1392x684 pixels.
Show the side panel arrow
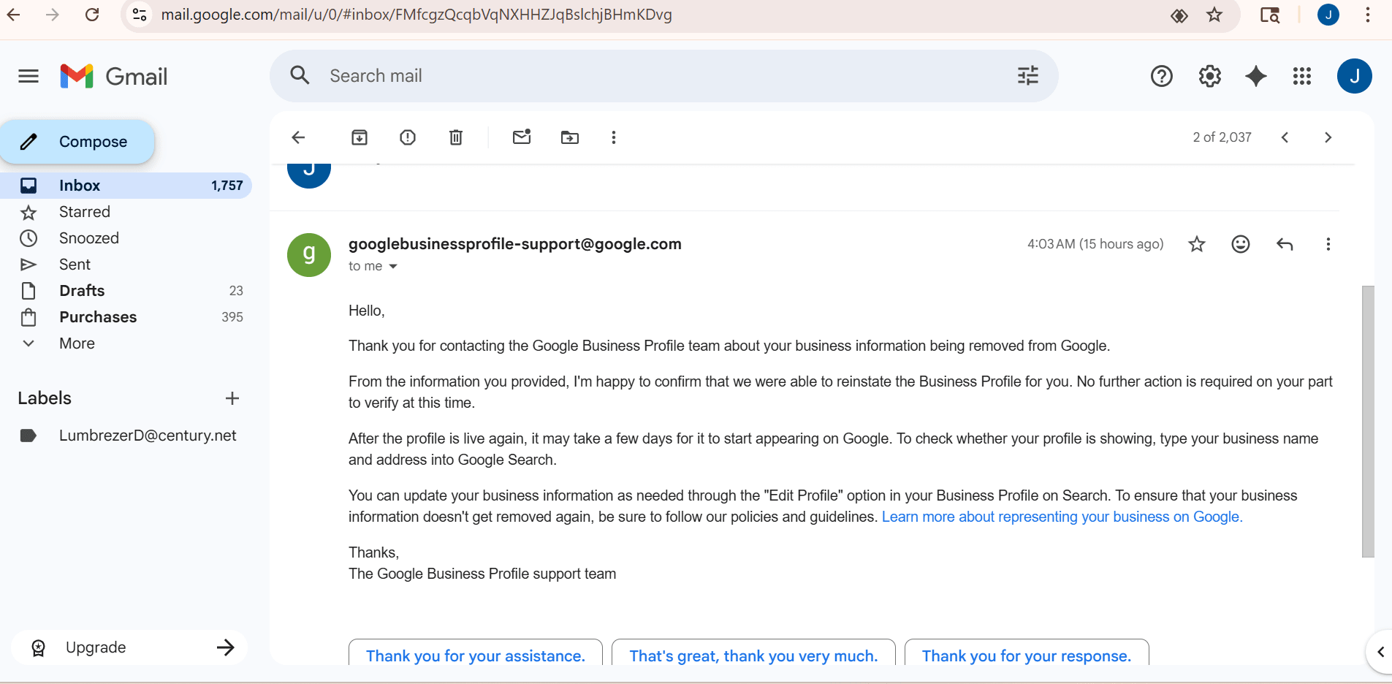1380,652
